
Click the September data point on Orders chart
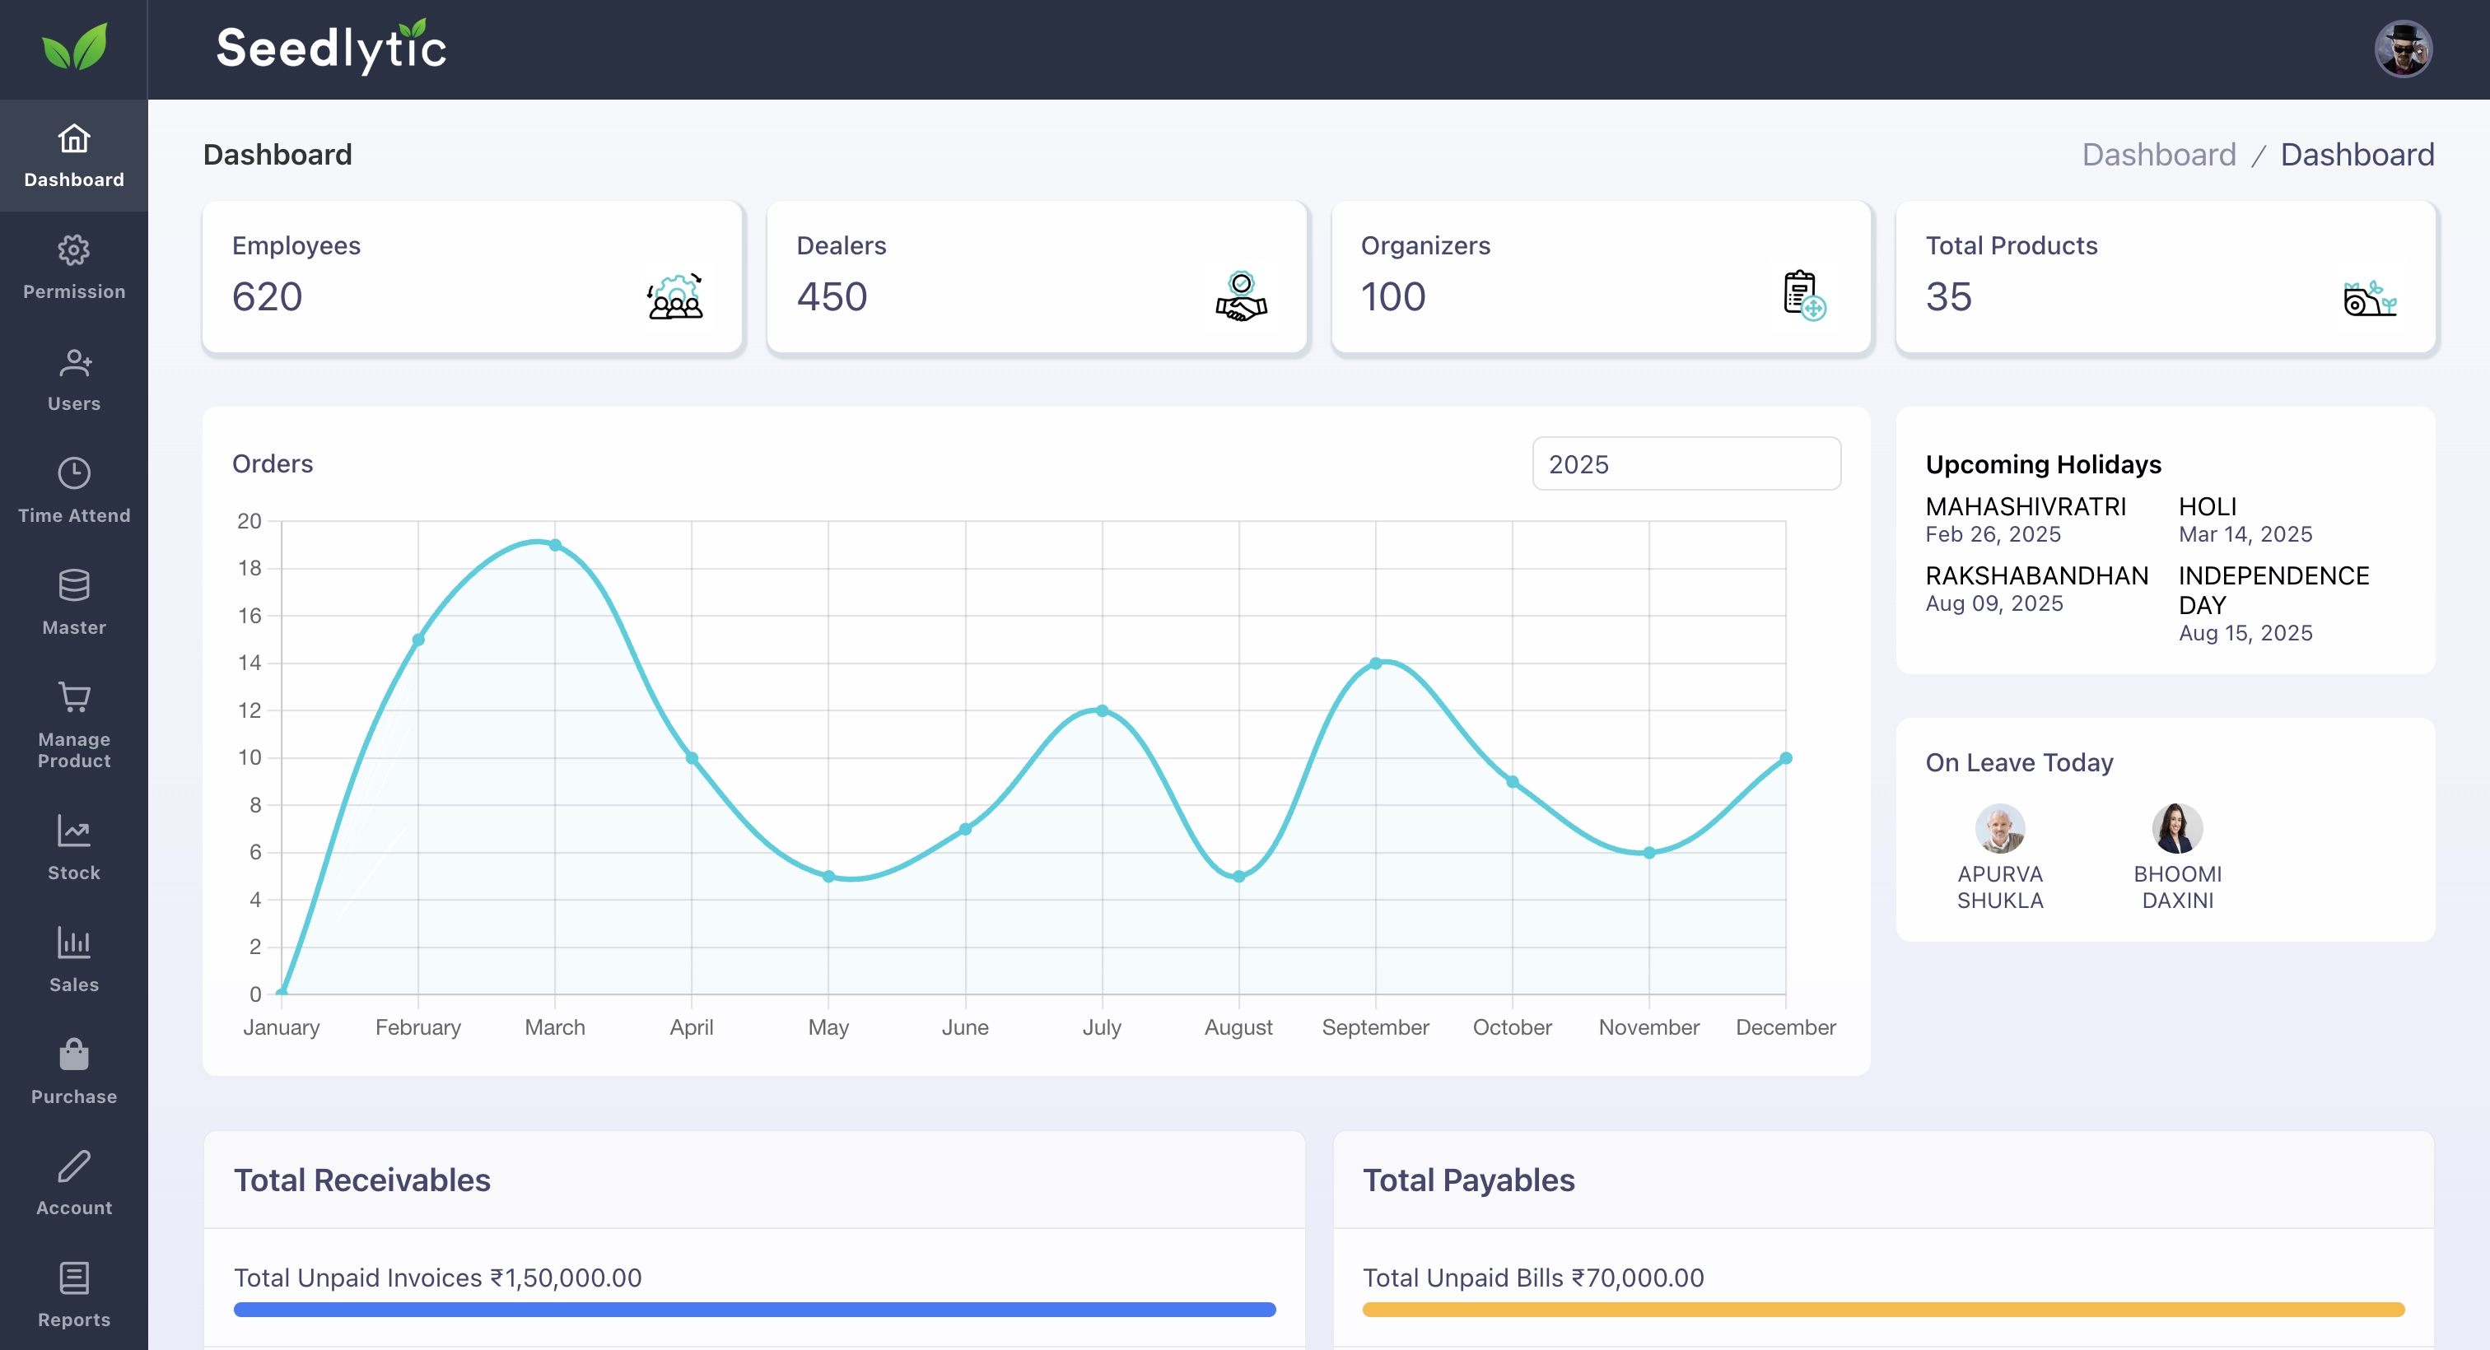(1375, 663)
